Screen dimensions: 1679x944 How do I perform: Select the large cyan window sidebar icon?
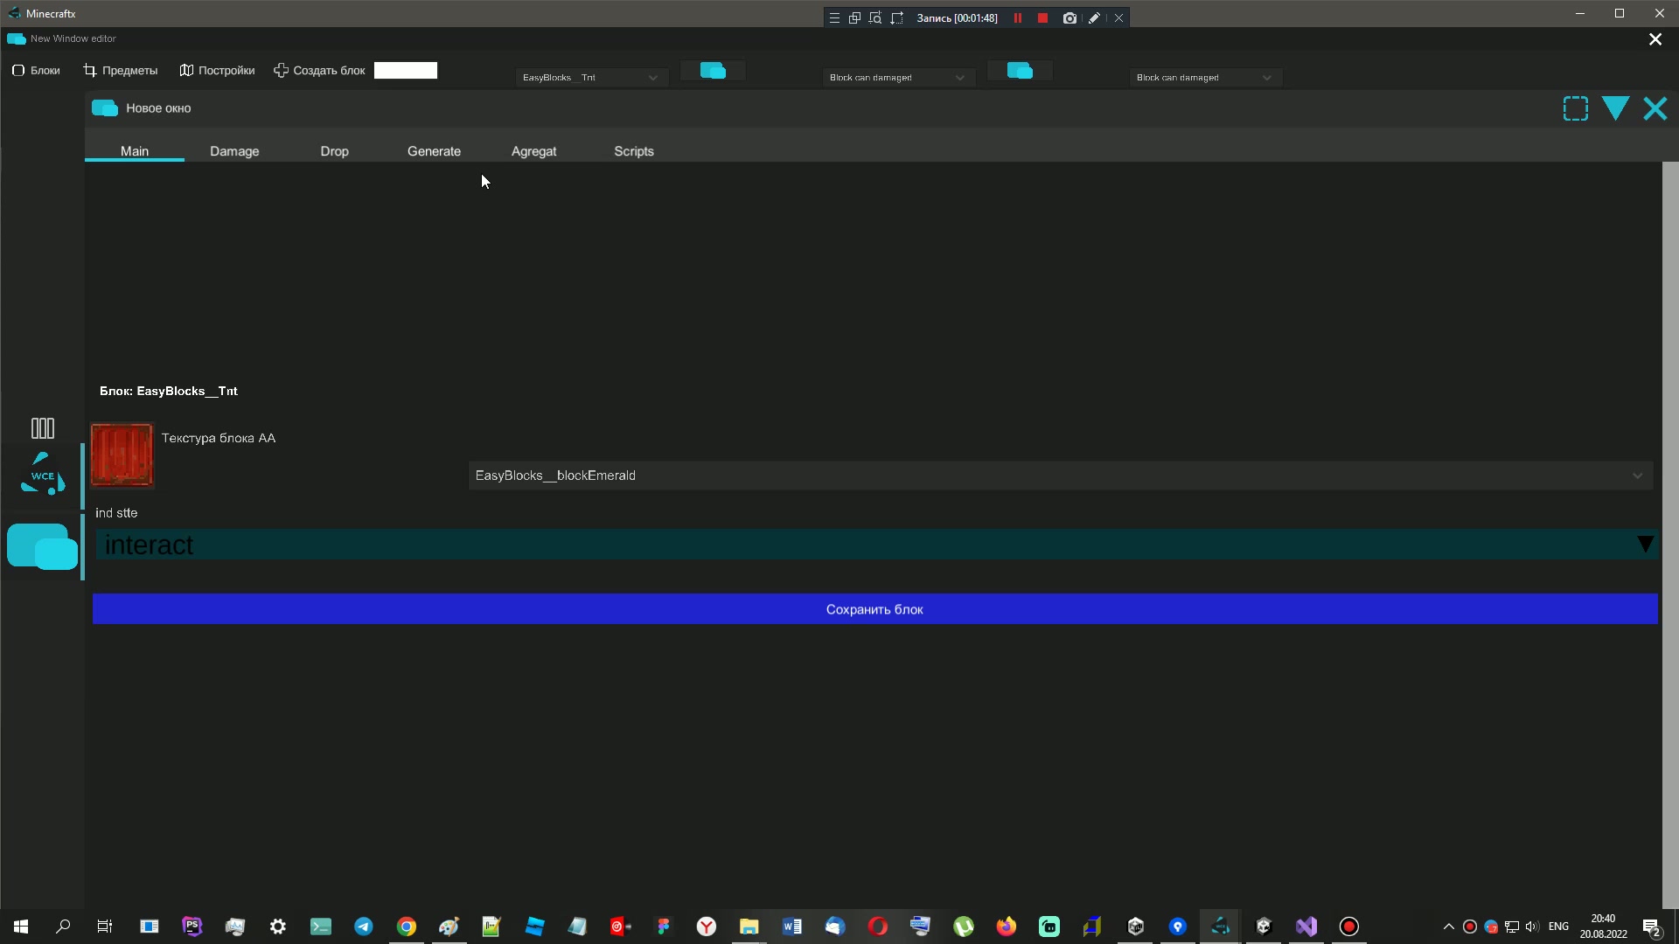42,547
